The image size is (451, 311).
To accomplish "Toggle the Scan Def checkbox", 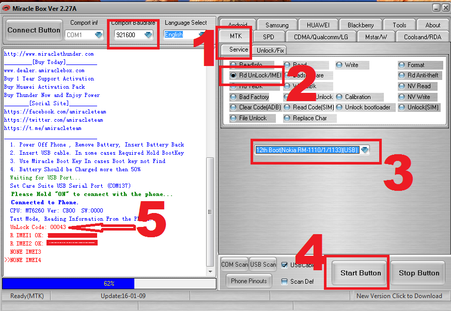I will (x=284, y=282).
